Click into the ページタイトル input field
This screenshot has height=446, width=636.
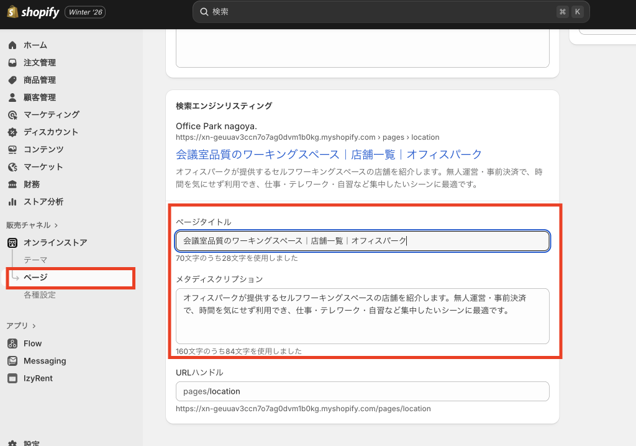click(x=362, y=241)
